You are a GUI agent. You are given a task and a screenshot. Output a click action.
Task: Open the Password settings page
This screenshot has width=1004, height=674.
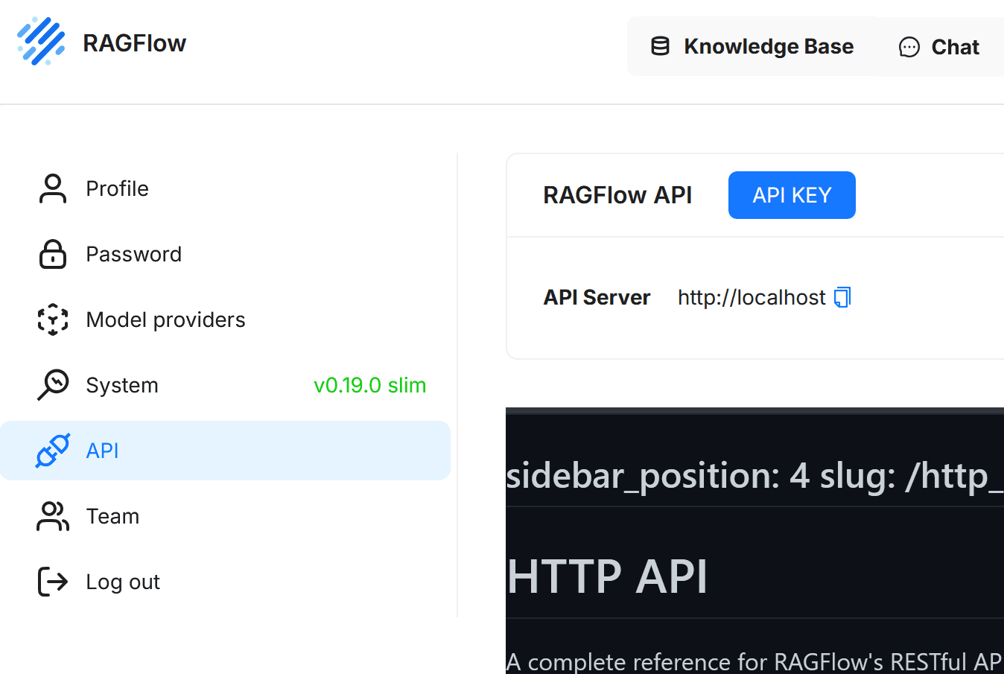134,254
